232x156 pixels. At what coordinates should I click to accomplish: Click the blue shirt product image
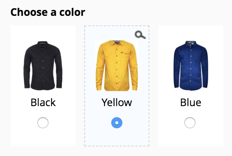coord(191,66)
